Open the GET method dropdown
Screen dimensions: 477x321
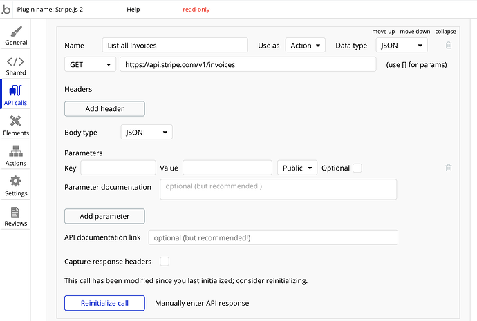[x=90, y=65]
